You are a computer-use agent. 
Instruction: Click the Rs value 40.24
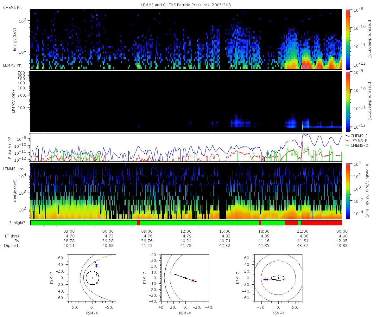point(186,241)
